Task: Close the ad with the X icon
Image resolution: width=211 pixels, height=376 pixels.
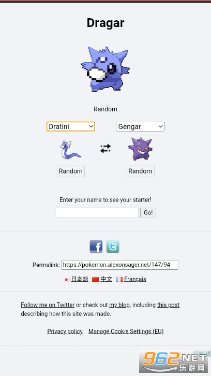Action: pyautogui.click(x=208, y=353)
